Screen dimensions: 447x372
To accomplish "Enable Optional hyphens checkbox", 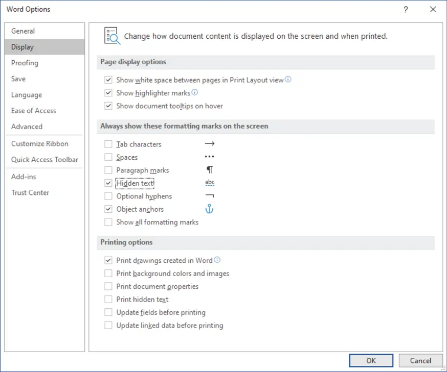I will coord(108,196).
